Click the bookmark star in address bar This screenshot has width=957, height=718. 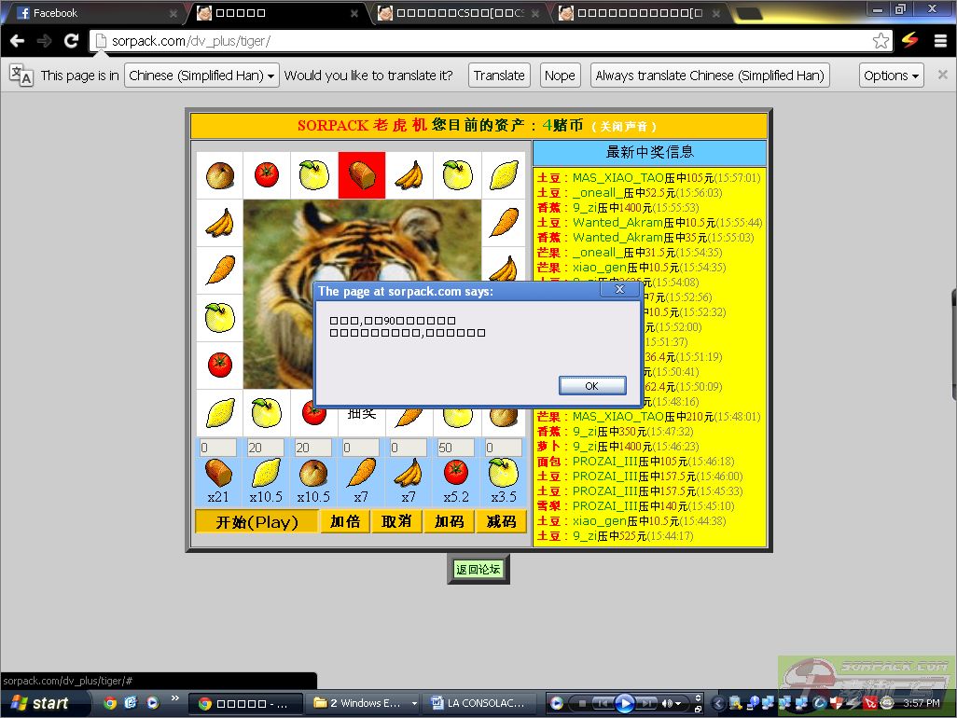pos(881,41)
